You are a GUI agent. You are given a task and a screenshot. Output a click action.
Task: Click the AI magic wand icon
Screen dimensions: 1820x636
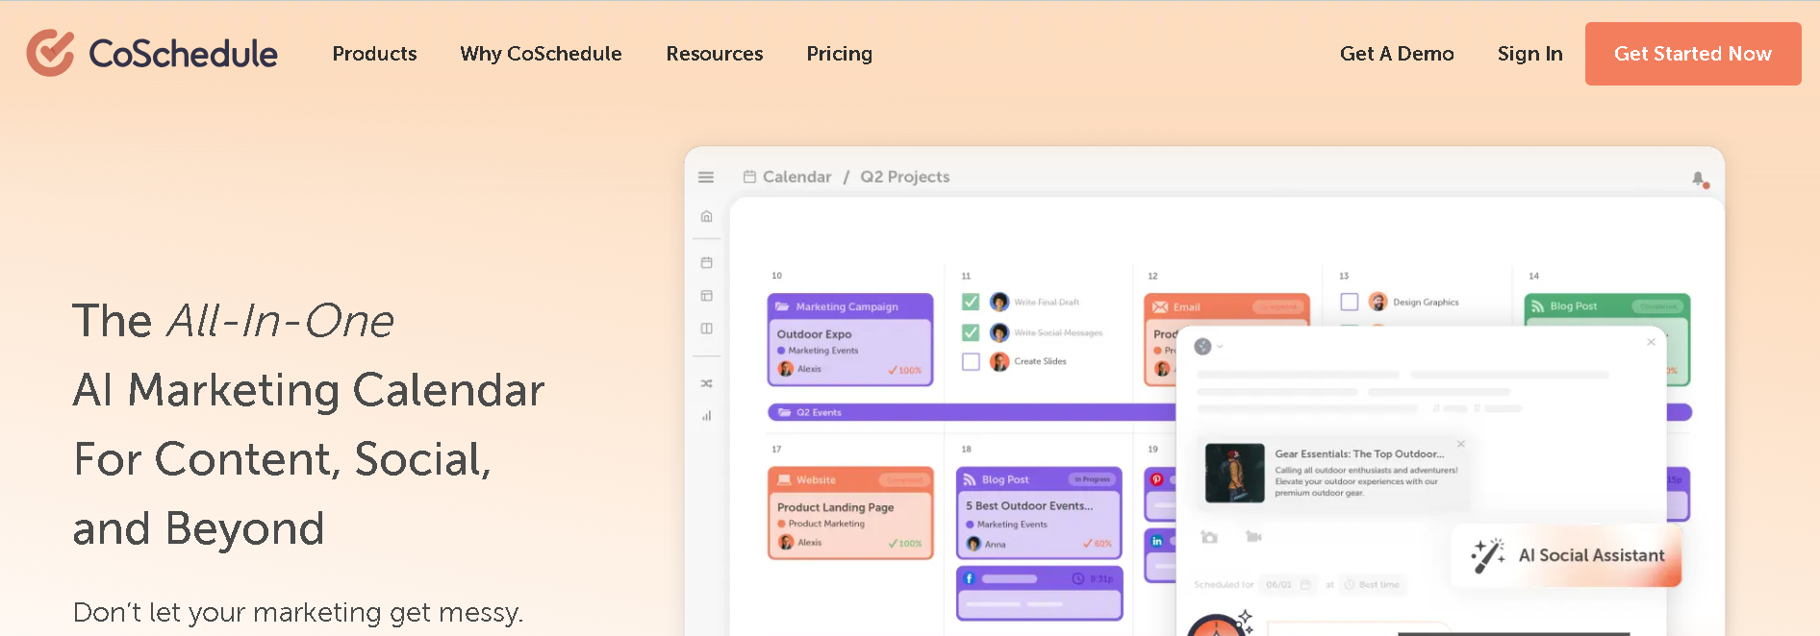[x=1488, y=555]
